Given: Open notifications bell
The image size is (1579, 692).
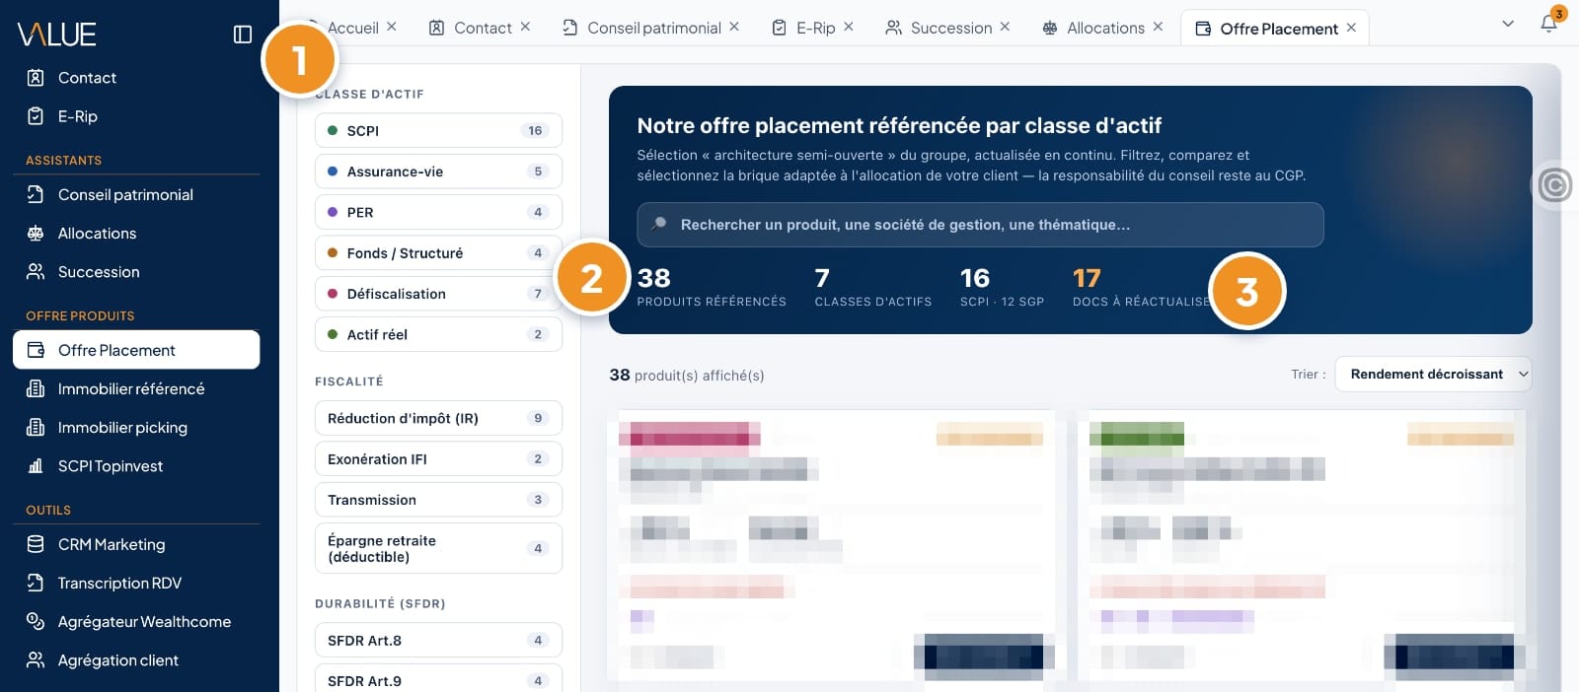Looking at the screenshot, I should (x=1549, y=25).
